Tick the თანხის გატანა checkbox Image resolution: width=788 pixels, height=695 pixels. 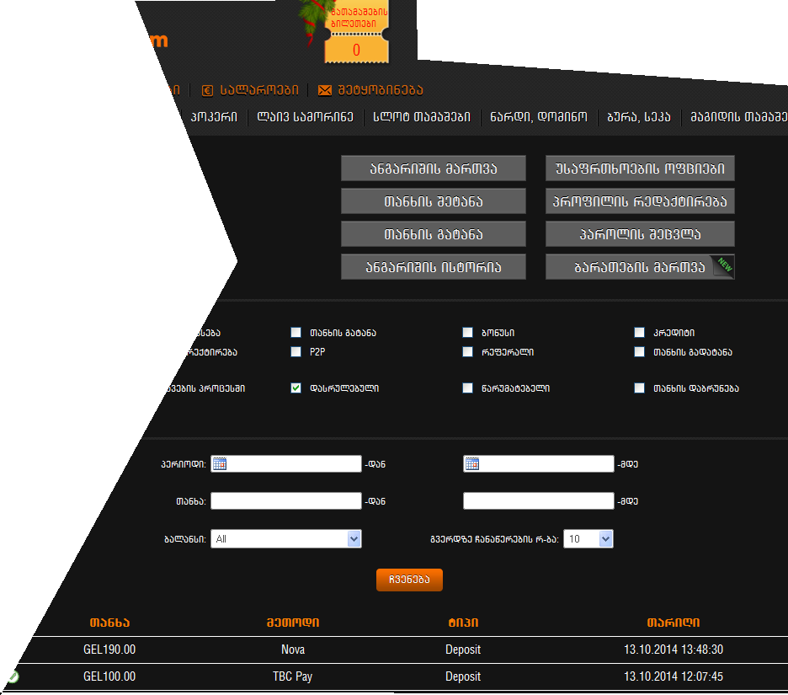point(296,333)
